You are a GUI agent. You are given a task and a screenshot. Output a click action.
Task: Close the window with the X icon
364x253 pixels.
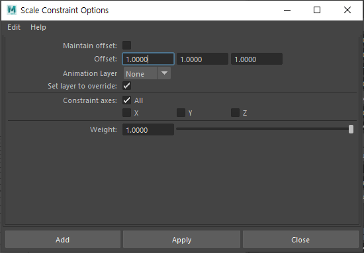347,10
